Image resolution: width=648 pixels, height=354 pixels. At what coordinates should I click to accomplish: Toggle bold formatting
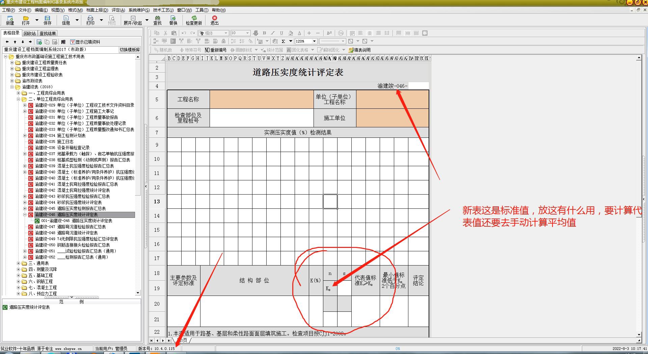pos(265,33)
